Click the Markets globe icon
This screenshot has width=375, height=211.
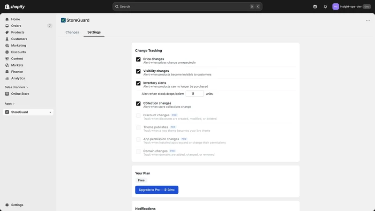(7, 65)
